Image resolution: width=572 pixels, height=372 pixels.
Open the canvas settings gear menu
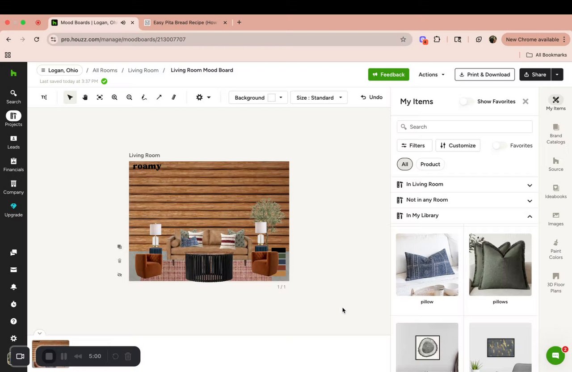203,97
